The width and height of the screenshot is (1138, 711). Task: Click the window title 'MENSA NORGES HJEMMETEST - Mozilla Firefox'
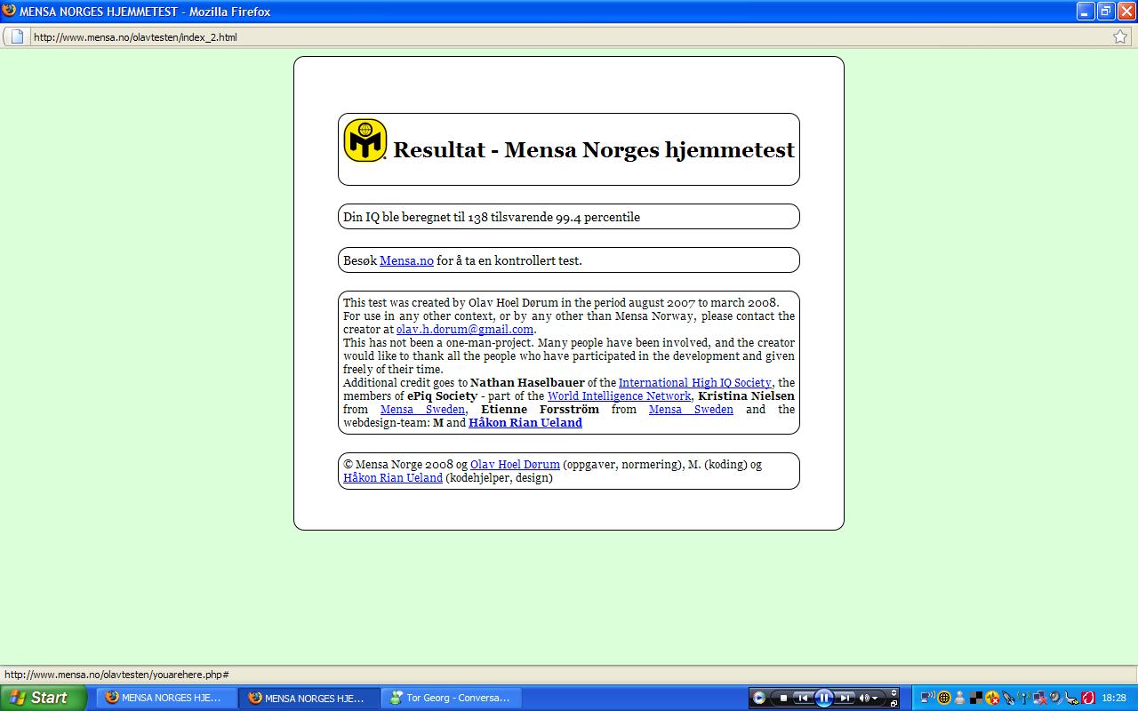(x=145, y=12)
